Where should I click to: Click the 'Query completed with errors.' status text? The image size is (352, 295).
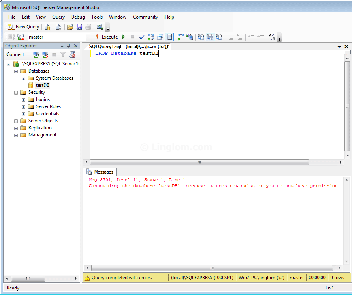pos(122,278)
